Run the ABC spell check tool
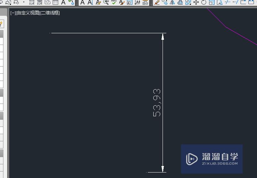257x178 pixels. tap(114, 2)
